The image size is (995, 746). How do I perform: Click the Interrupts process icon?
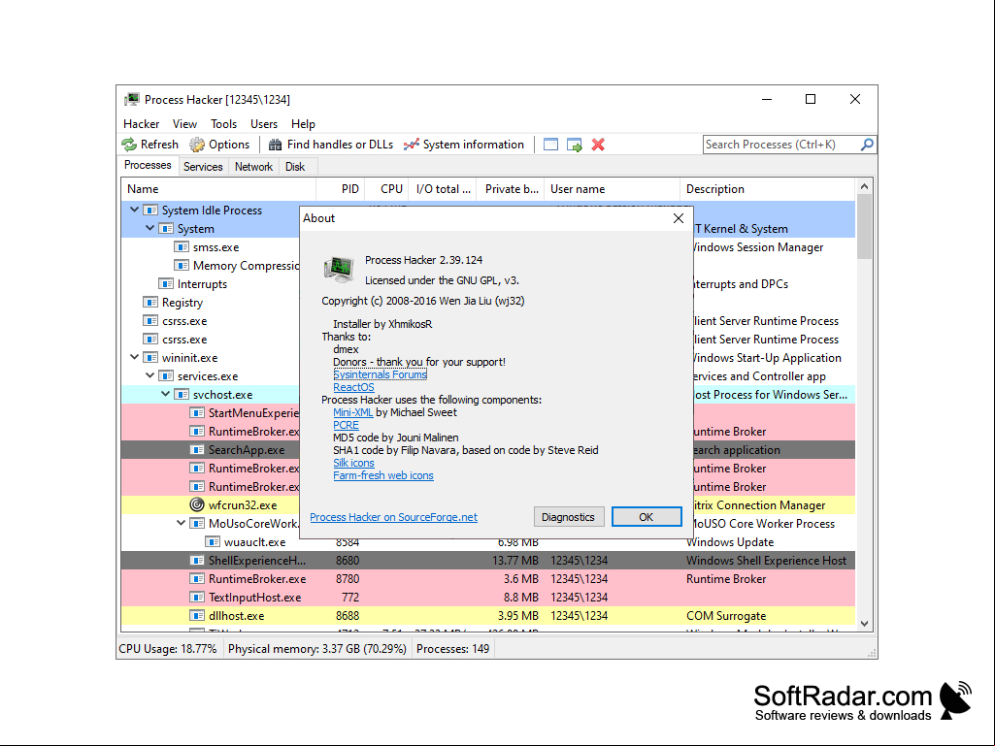(166, 283)
